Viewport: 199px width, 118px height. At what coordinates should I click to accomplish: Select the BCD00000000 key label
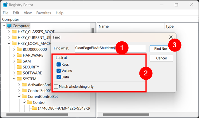tap(35, 49)
